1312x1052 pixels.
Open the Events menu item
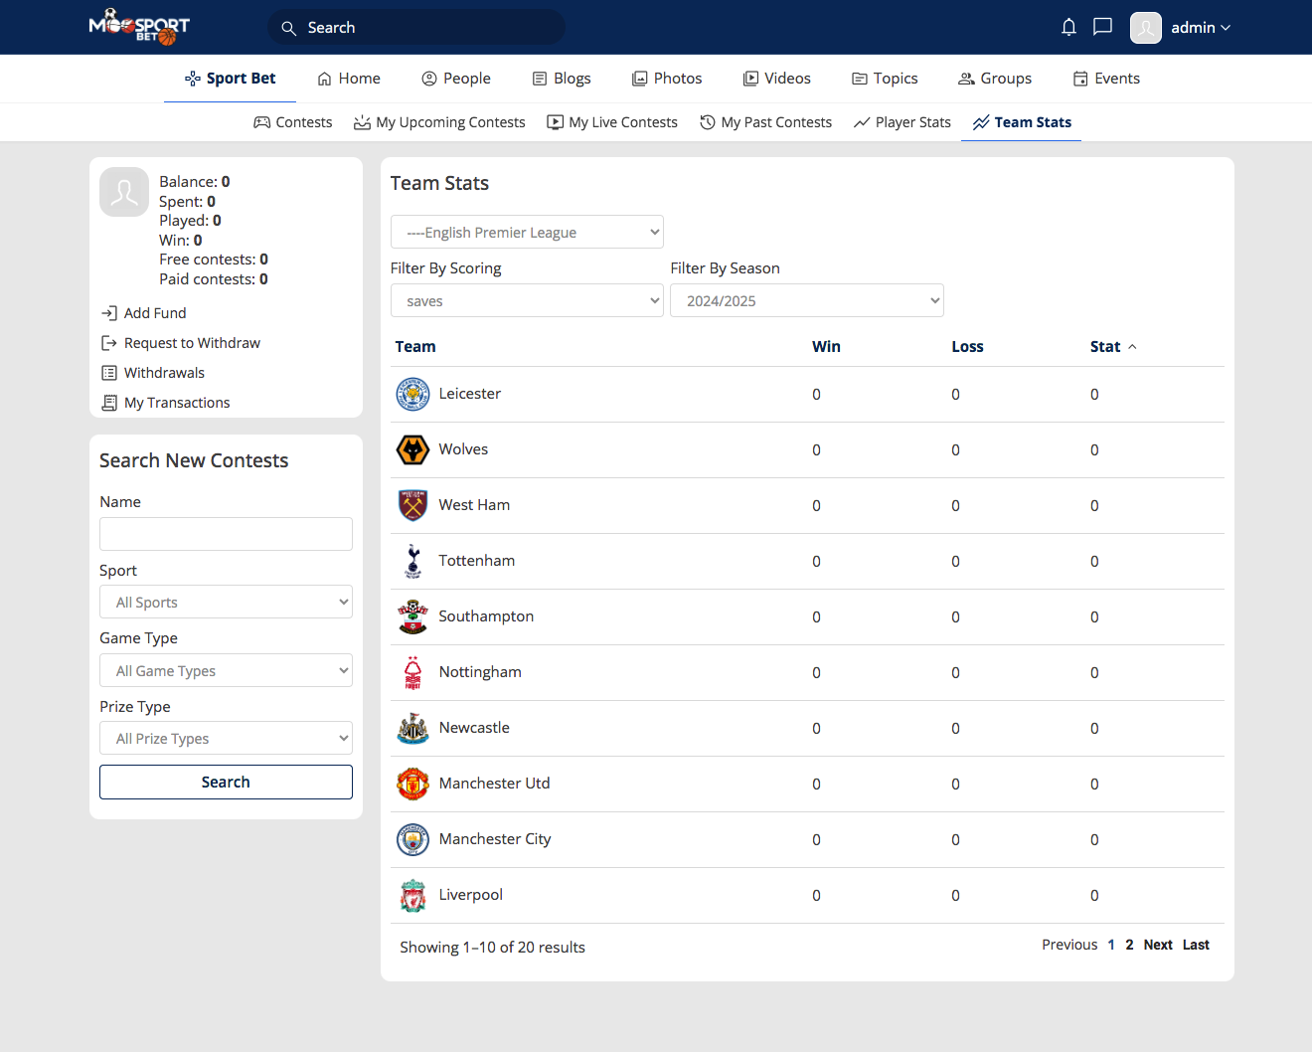(1106, 79)
